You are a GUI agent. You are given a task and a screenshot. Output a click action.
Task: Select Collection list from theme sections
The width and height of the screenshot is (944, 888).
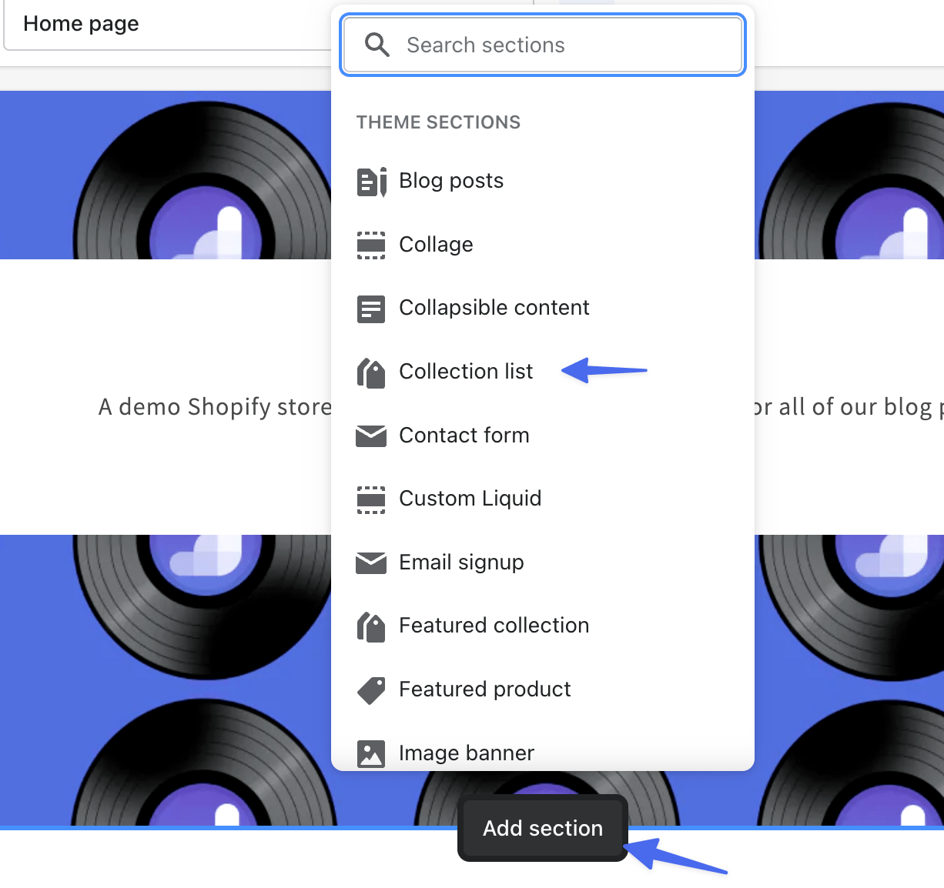[466, 372]
